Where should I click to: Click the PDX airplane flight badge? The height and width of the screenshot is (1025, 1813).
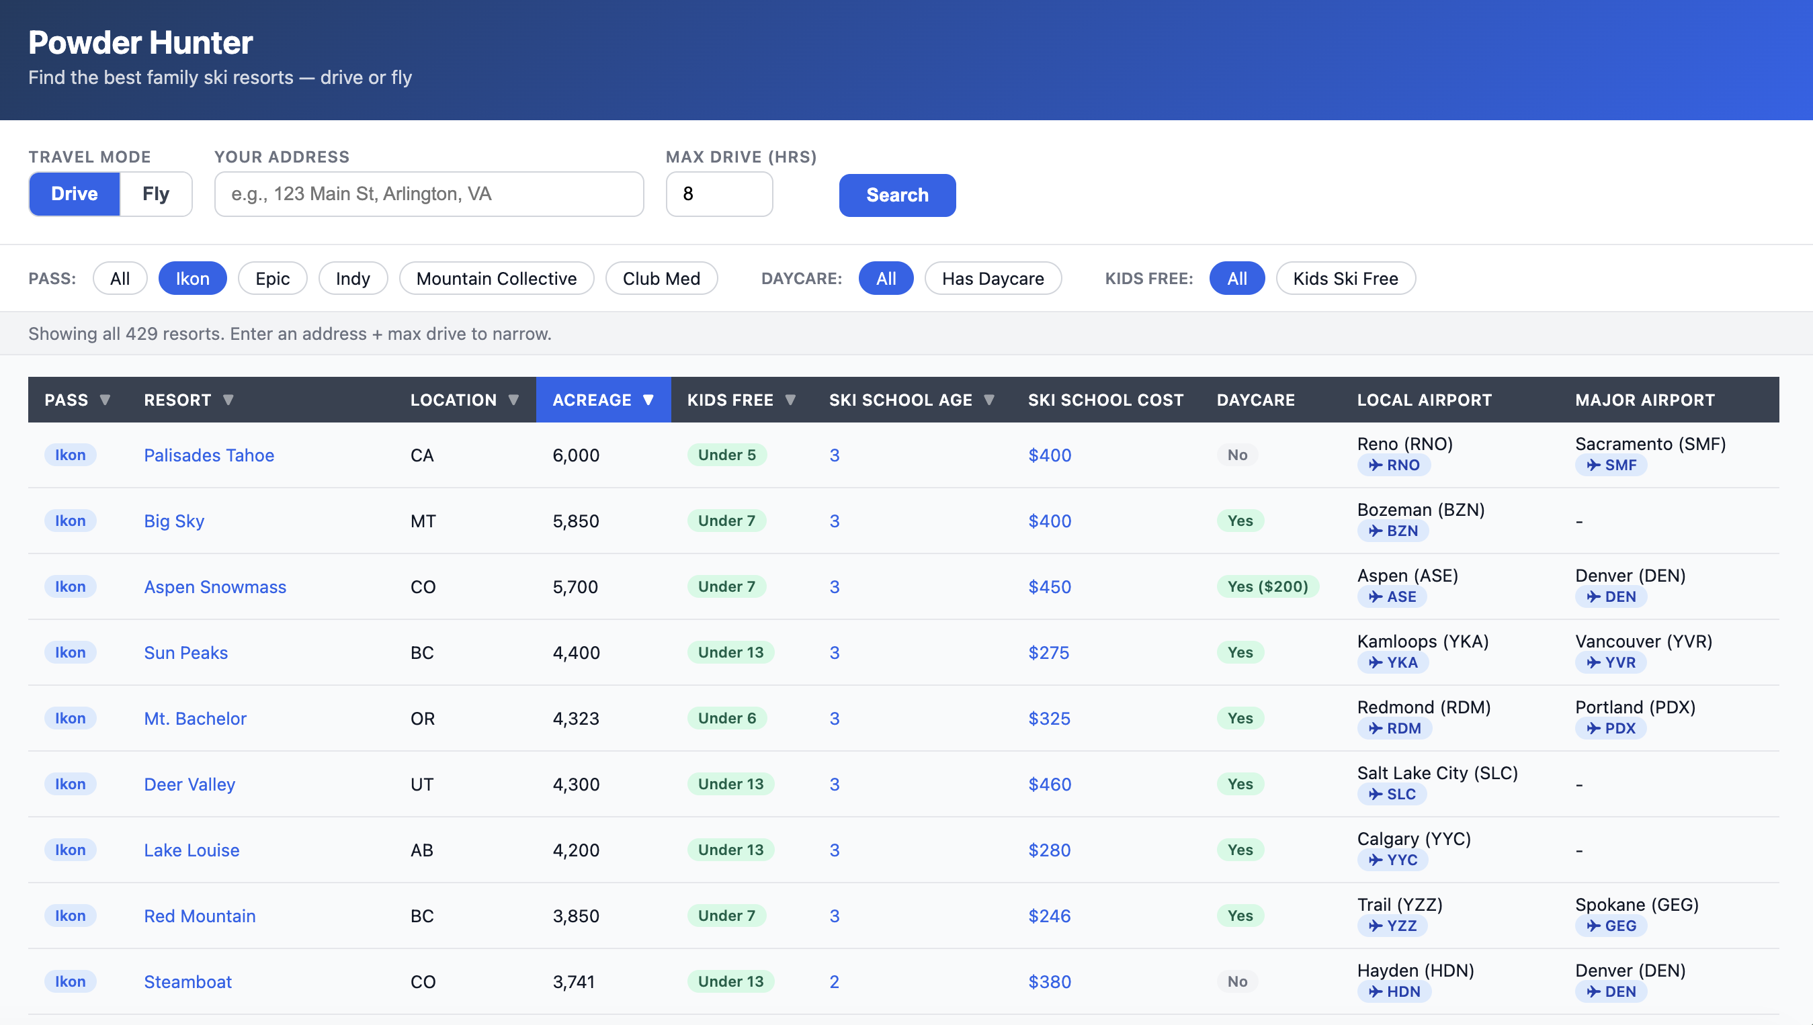(x=1610, y=728)
